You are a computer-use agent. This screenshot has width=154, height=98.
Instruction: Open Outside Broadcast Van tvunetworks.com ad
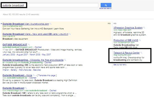pyautogui.click(x=26, y=24)
